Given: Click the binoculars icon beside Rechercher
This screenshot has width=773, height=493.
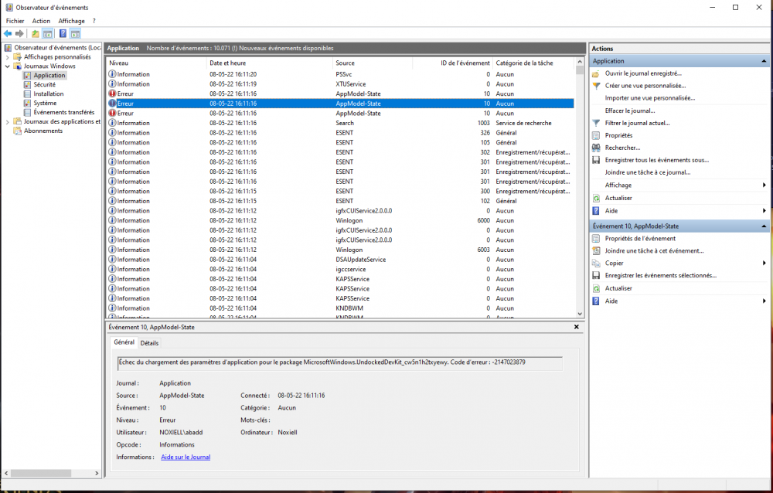Looking at the screenshot, I should click(x=596, y=148).
